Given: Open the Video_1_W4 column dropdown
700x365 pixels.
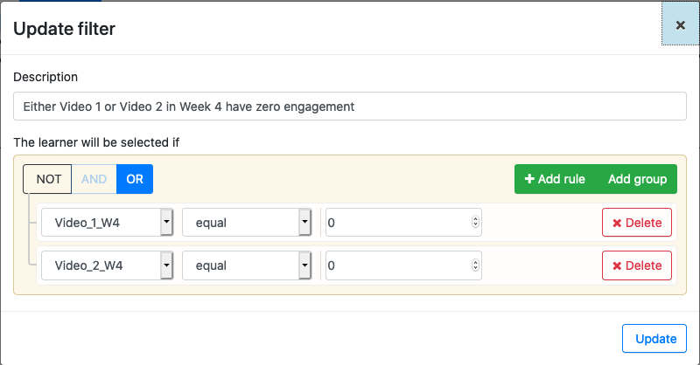Looking at the screenshot, I should (x=107, y=223).
